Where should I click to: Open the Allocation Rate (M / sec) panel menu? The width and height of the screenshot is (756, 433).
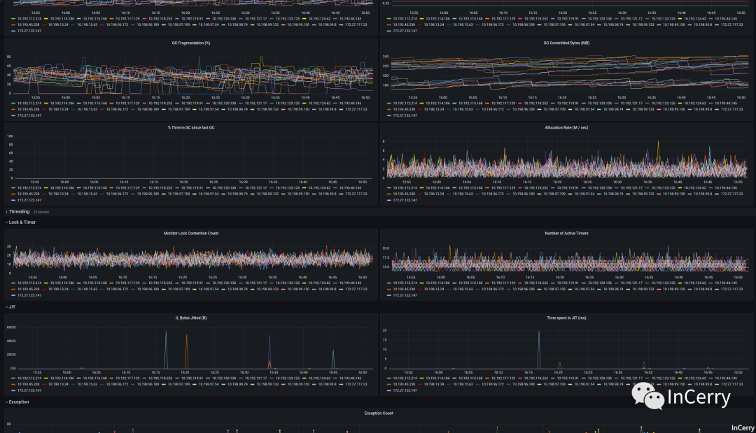tap(566, 127)
